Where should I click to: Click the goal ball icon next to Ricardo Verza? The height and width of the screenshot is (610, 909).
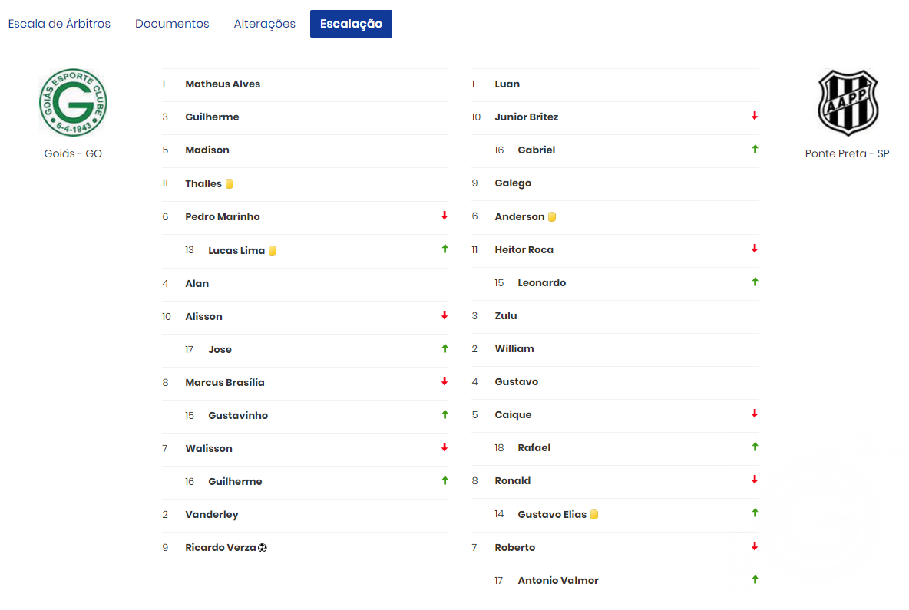point(263,547)
